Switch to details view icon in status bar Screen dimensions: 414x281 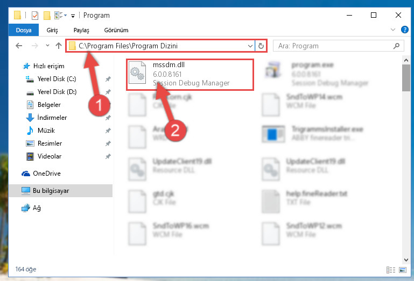pyautogui.click(x=391, y=270)
